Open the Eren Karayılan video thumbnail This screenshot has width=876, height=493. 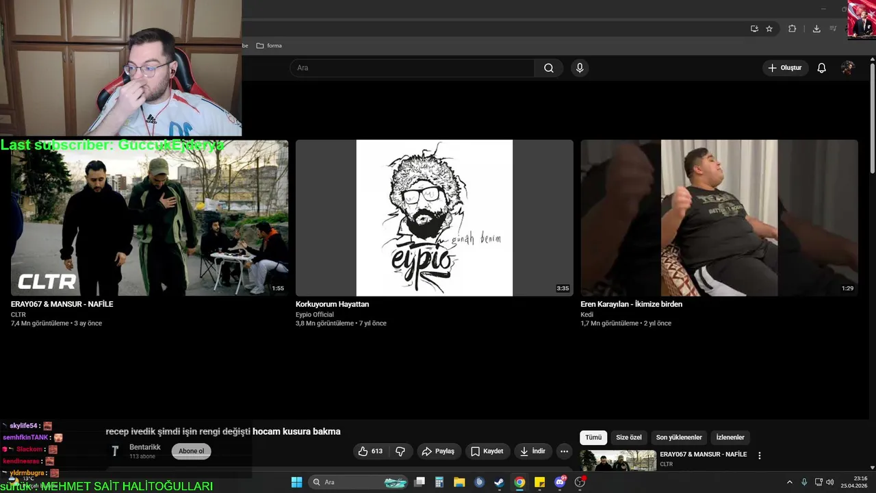719,218
